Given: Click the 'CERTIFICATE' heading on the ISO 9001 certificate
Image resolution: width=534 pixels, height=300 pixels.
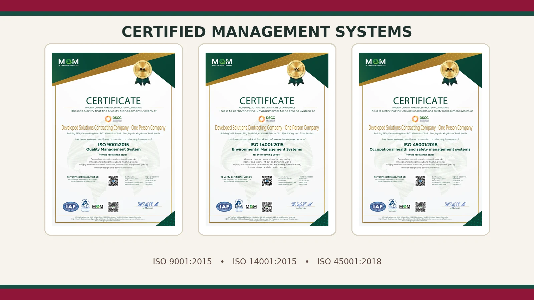Looking at the screenshot, I should point(113,101).
